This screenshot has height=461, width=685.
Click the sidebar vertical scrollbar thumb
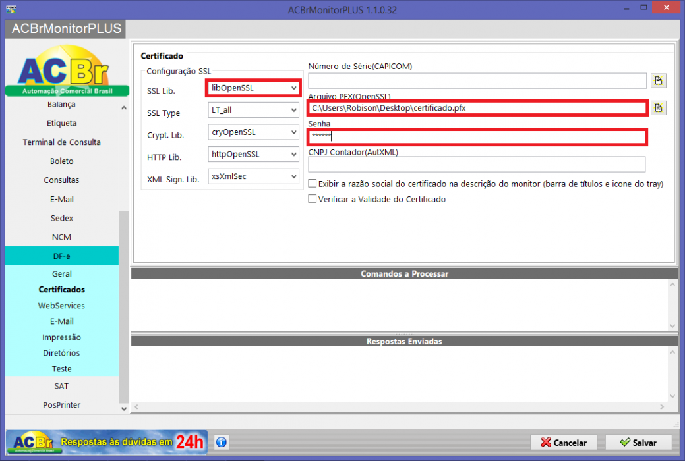[124, 306]
